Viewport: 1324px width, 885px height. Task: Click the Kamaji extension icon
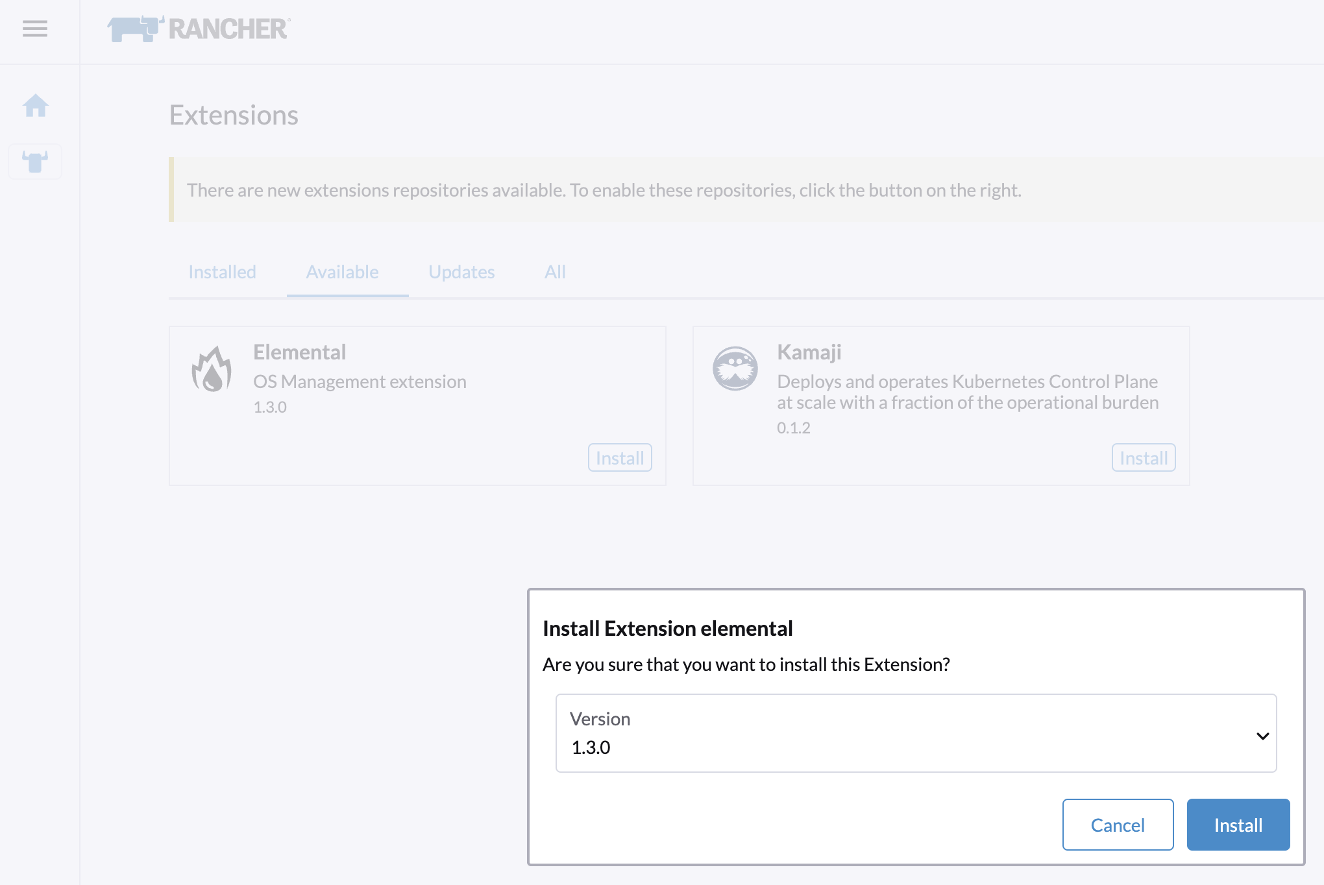[735, 368]
